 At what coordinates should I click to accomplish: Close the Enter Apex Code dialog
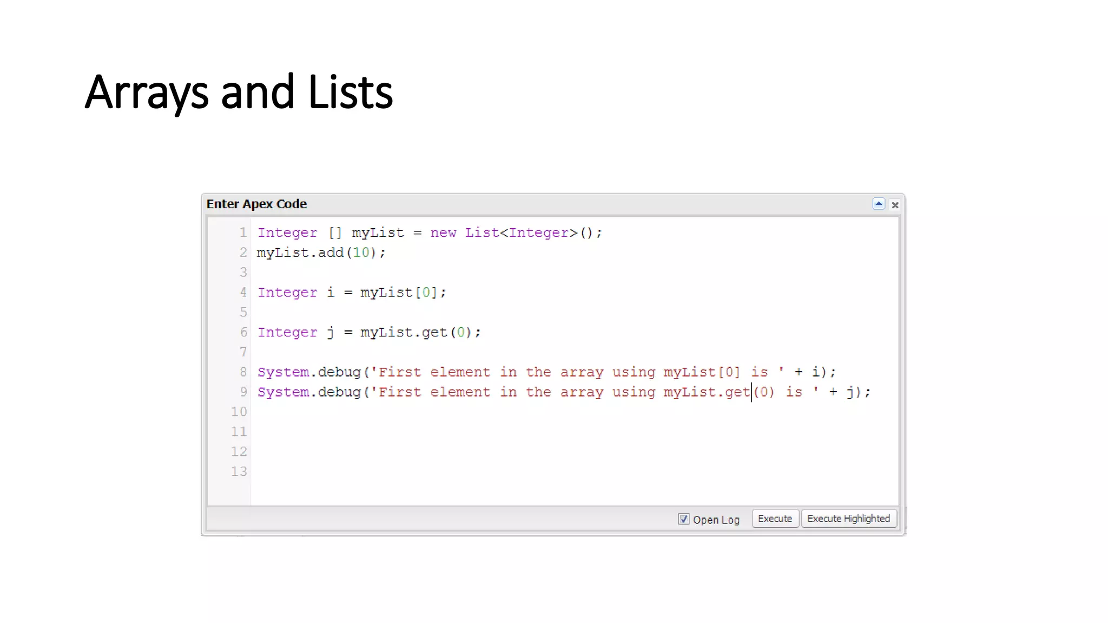click(x=895, y=205)
